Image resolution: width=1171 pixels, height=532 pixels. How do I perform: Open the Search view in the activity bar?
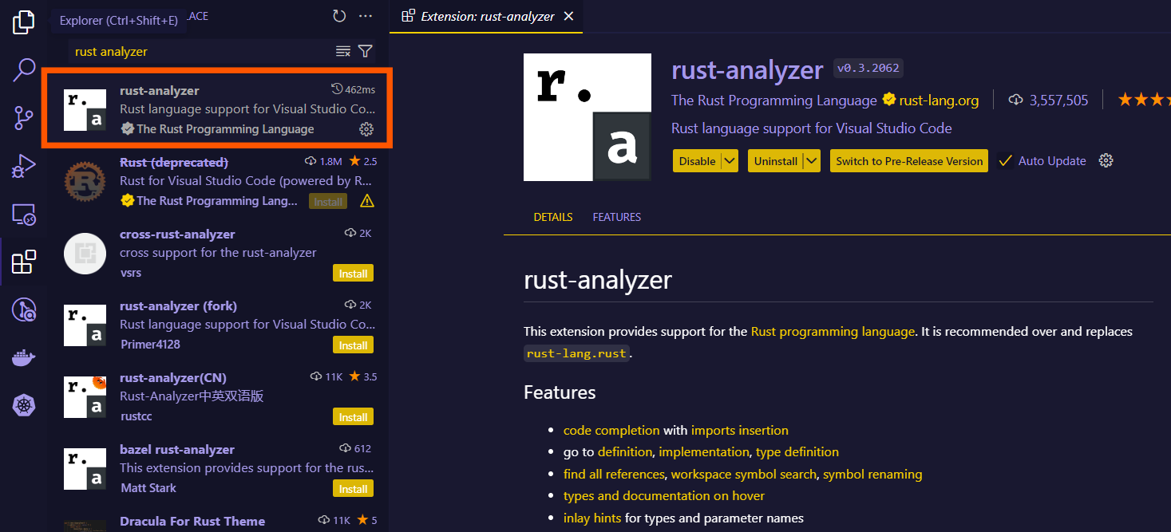tap(24, 70)
